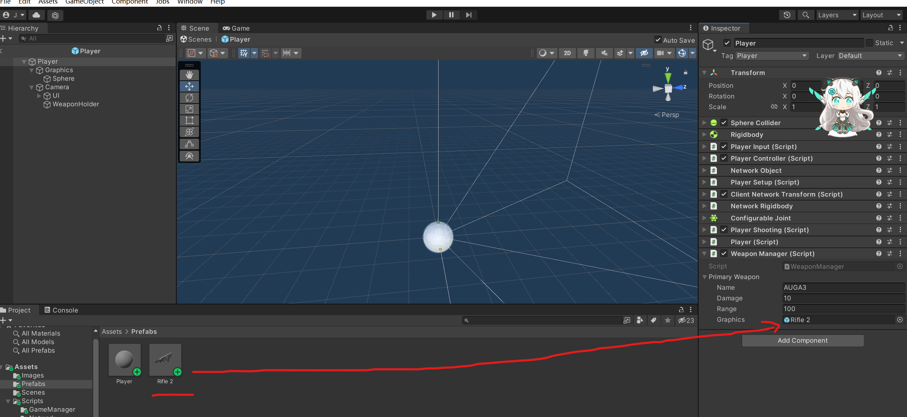Expand the UI node in Hierarchy
The width and height of the screenshot is (907, 417).
click(x=39, y=96)
